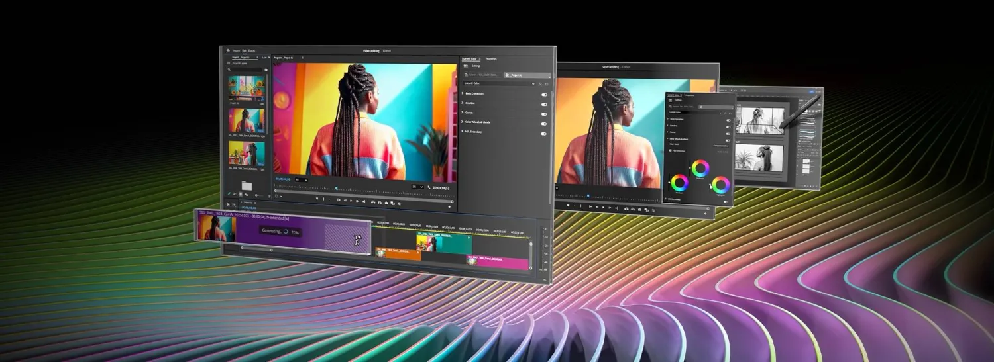Click the fx icon beside Lumetri Color dropdown
This screenshot has height=362, width=994.
541,84
